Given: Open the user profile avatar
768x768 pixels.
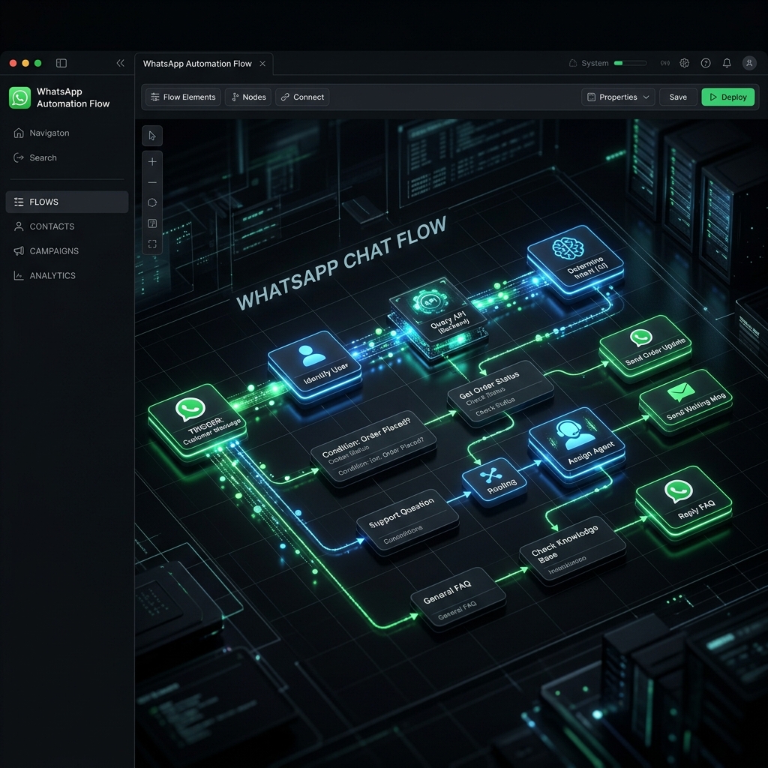Looking at the screenshot, I should pos(749,63).
